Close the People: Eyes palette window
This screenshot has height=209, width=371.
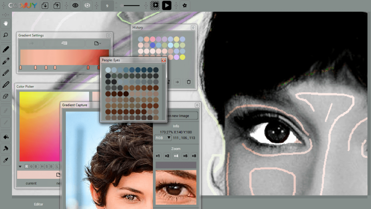point(163,60)
